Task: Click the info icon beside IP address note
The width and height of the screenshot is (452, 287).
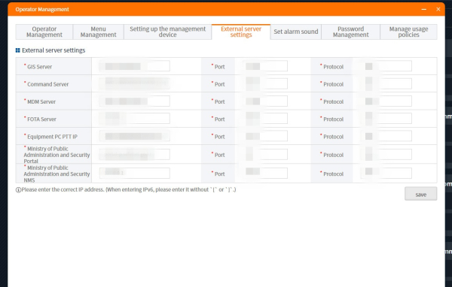Action: (x=18, y=190)
